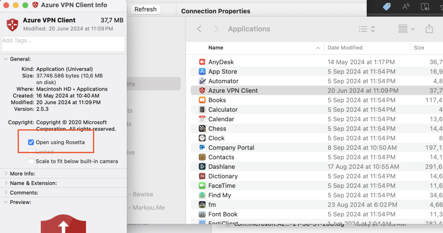Expand the Comments section
The image size is (443, 233).
pyautogui.click(x=6, y=193)
